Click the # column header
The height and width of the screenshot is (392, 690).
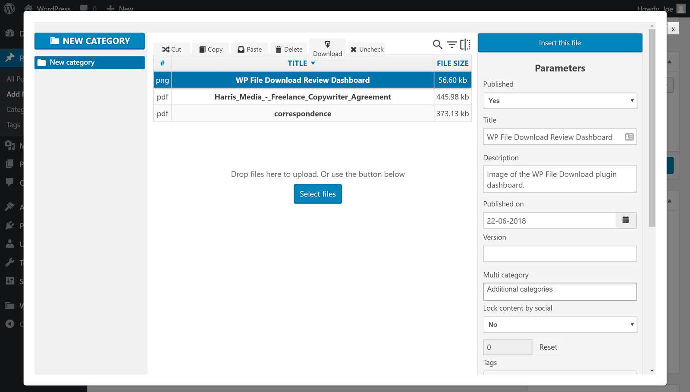point(163,63)
